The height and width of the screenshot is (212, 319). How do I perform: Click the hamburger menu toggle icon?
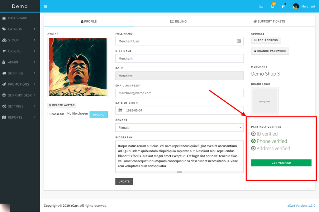point(45,6)
